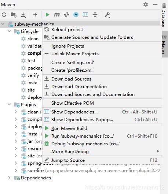Select the package lifecycle goal
The width and height of the screenshot is (168, 194).
coord(35,68)
